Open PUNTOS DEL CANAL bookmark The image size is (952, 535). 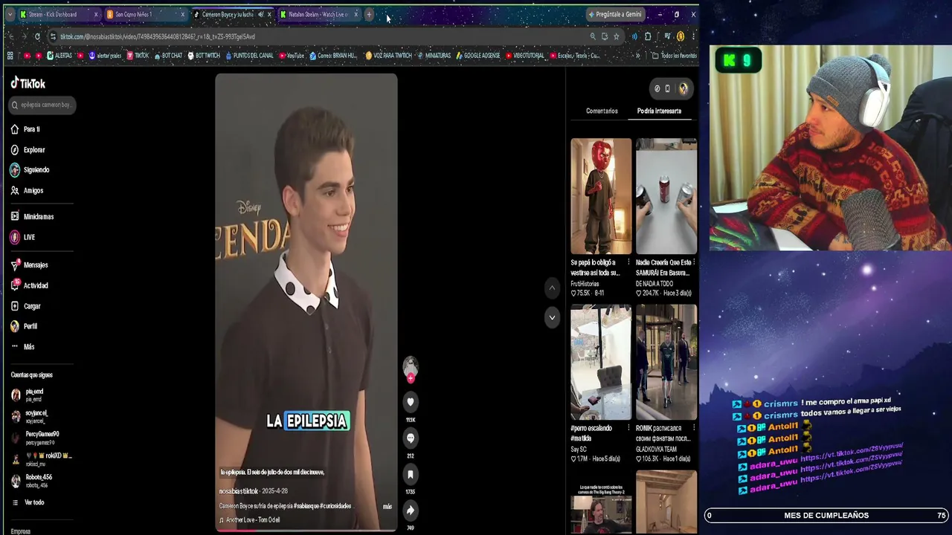(x=248, y=56)
